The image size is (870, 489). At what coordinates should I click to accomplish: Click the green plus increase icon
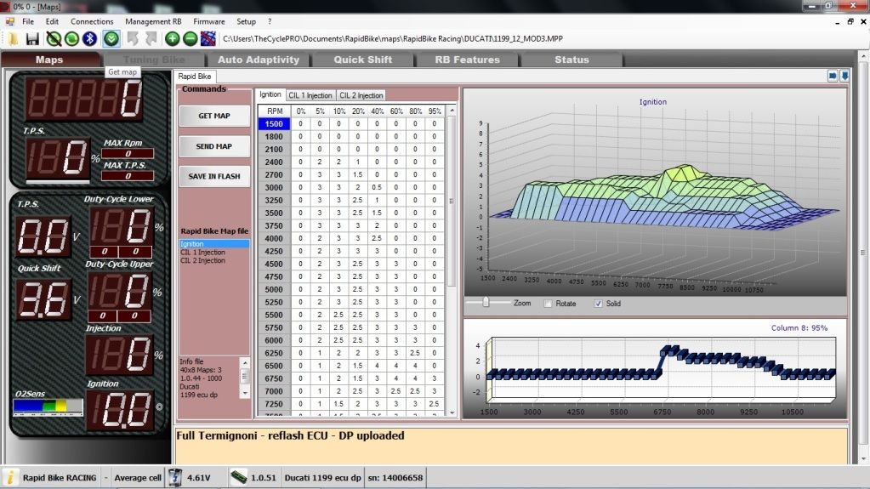pos(172,38)
